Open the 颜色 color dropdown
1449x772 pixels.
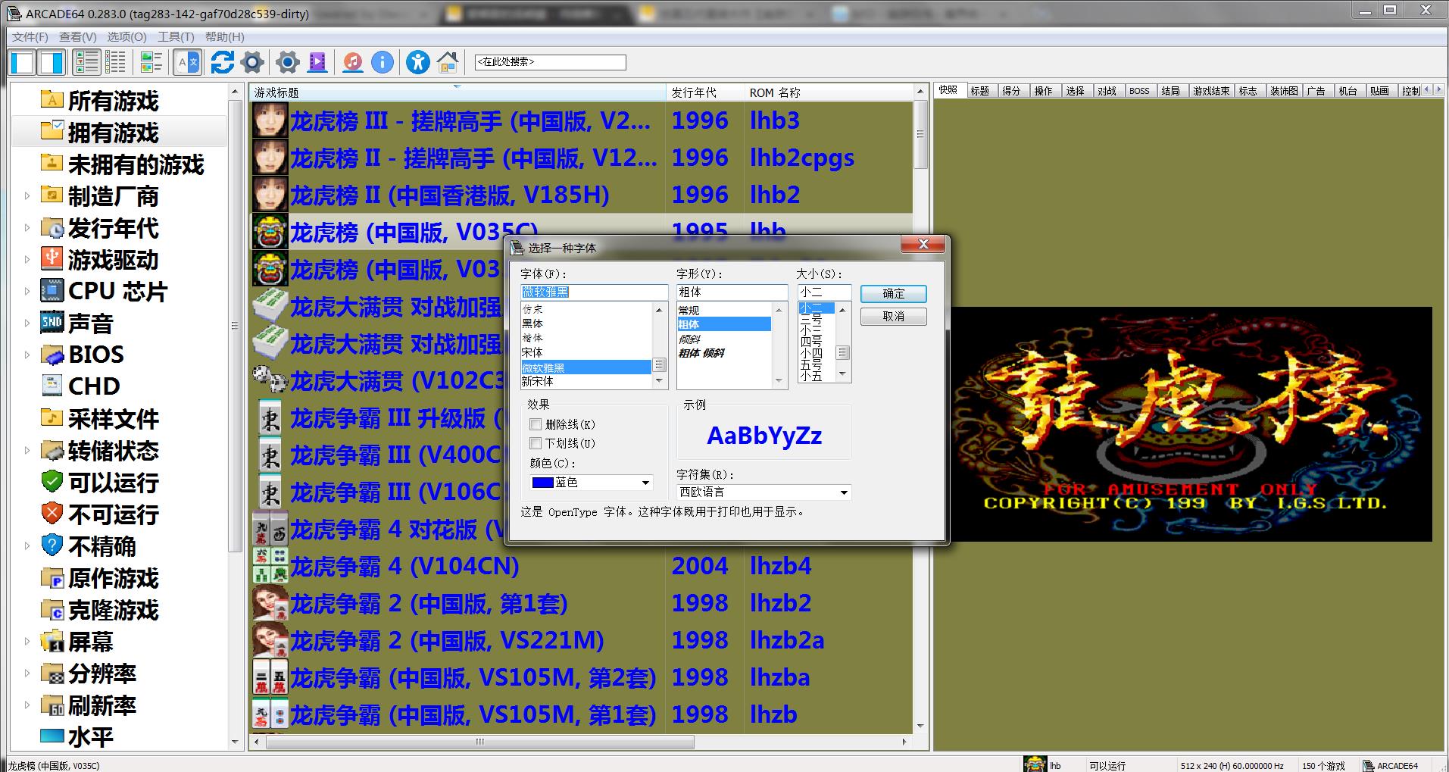[645, 483]
